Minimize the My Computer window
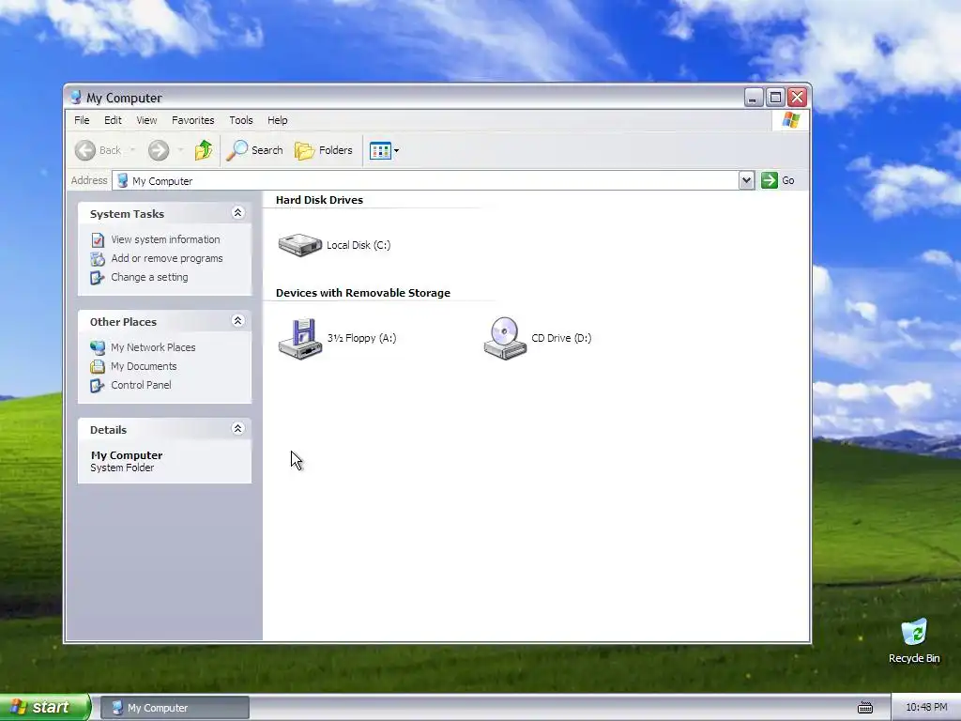Screen dimensions: 961x721 [x=754, y=98]
